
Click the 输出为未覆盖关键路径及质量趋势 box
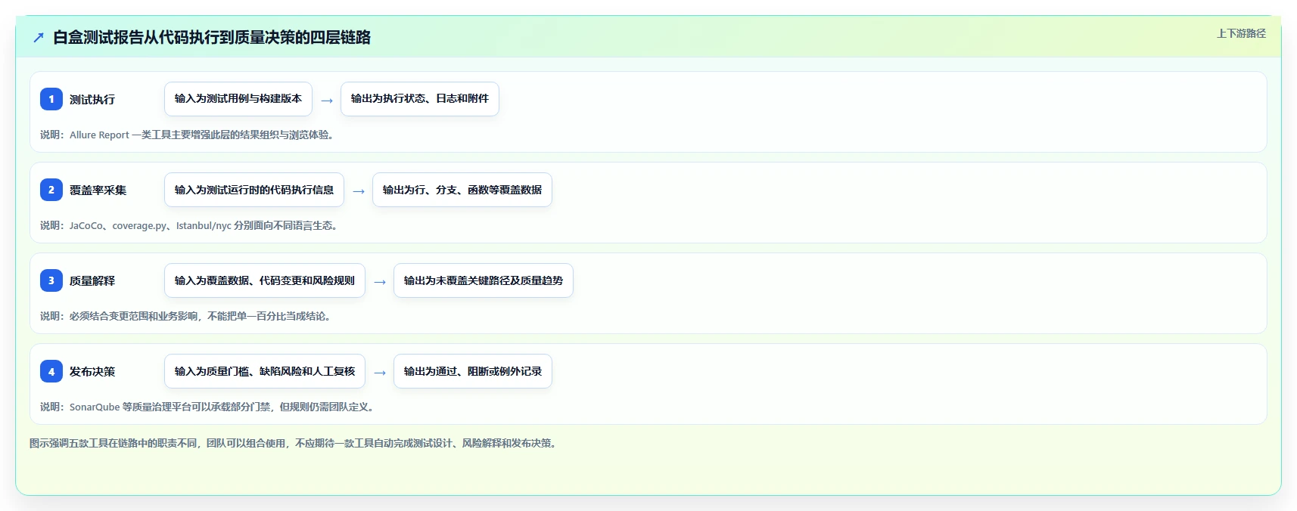click(484, 280)
